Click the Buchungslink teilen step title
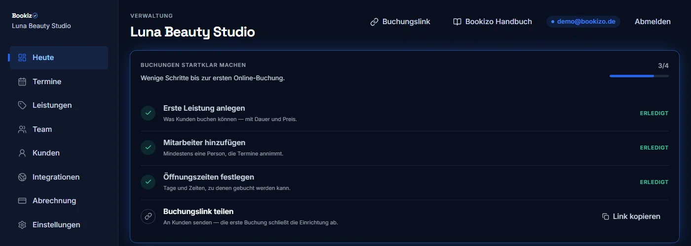The height and width of the screenshot is (246, 691). pos(198,212)
